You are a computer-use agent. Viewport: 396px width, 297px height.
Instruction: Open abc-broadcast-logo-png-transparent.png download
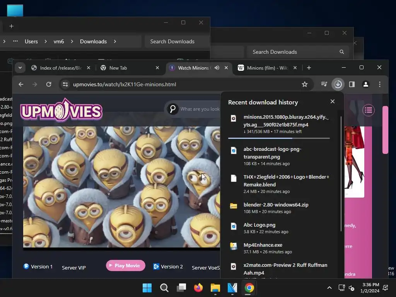(279, 156)
